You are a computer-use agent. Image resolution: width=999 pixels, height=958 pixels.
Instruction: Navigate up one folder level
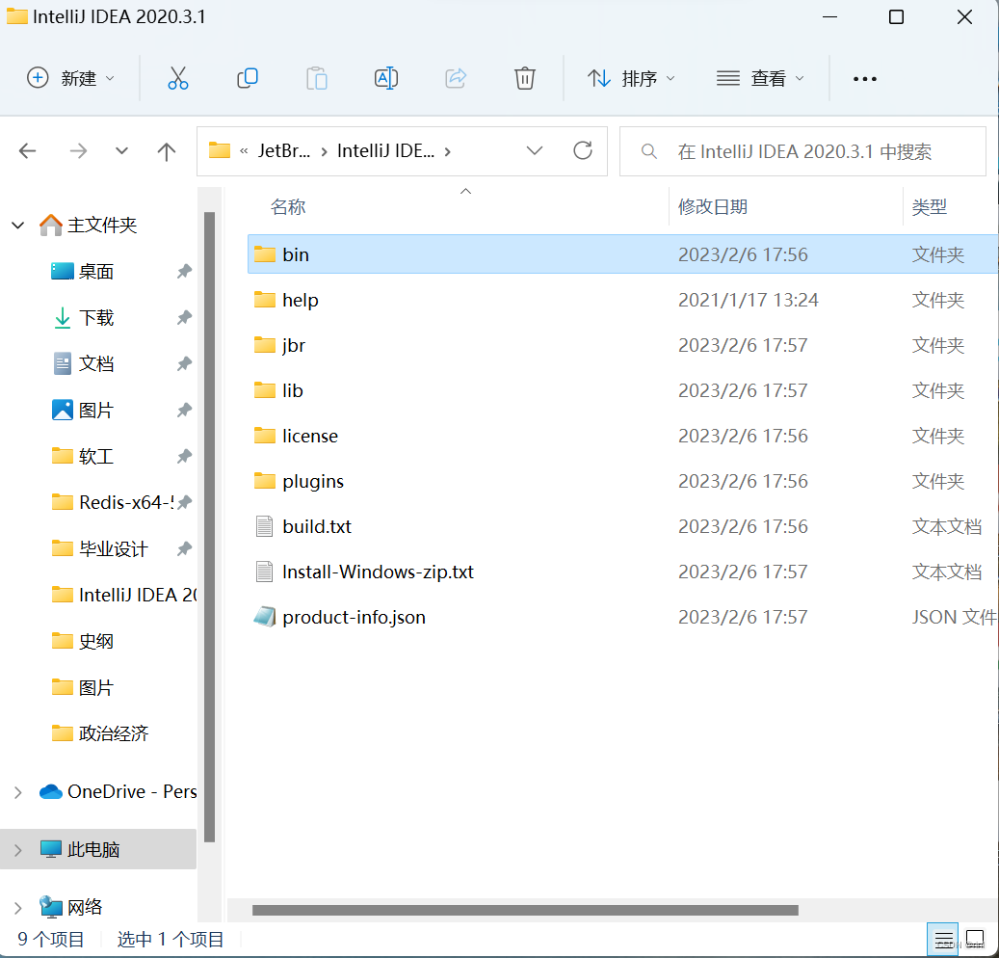click(x=166, y=150)
